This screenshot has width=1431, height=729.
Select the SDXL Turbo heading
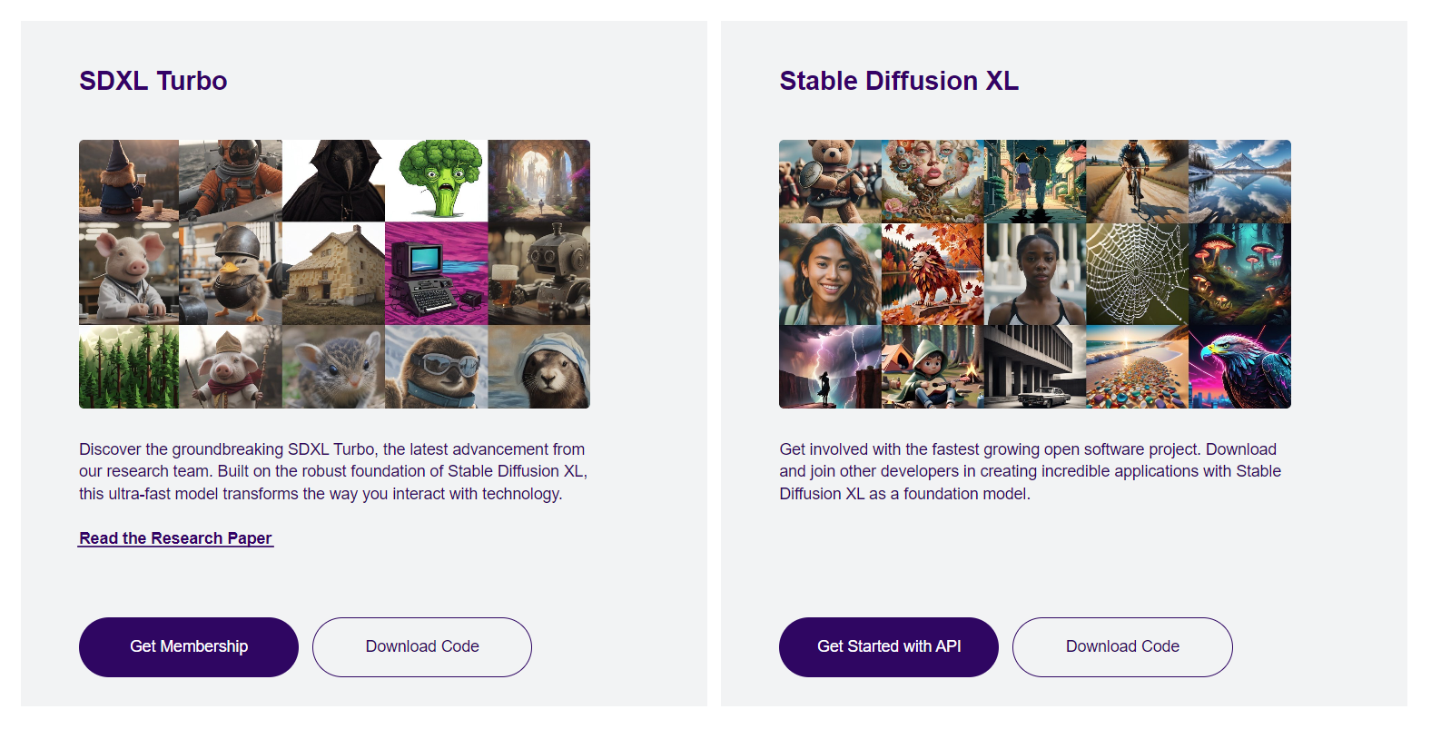pyautogui.click(x=153, y=81)
